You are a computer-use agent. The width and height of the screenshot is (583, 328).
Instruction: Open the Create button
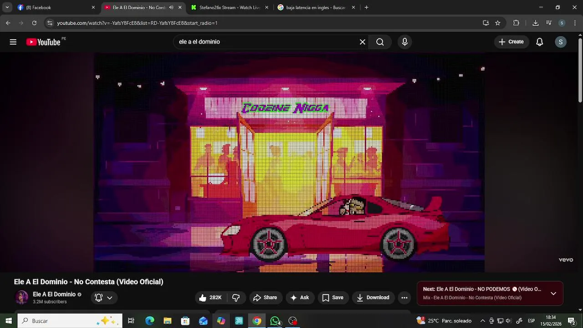pos(511,42)
